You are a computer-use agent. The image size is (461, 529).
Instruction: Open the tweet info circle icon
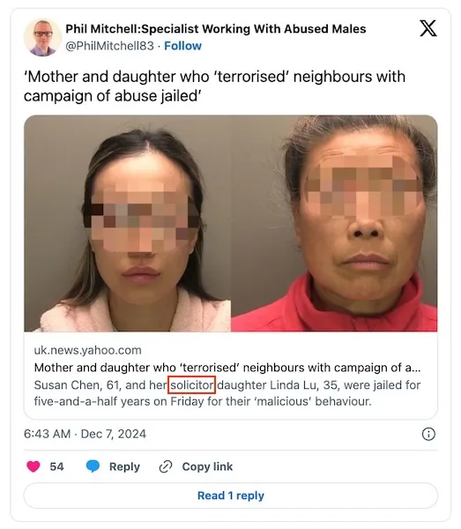coord(428,434)
